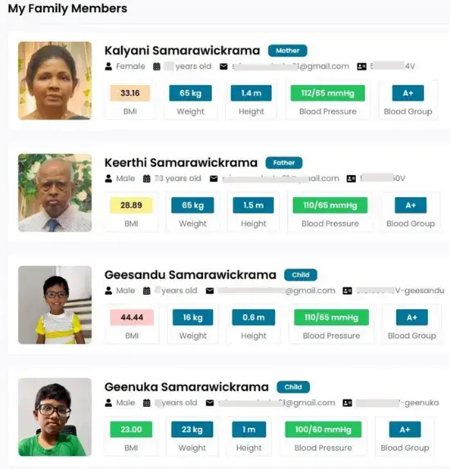Click the Child badge next to Geesandu

(300, 275)
